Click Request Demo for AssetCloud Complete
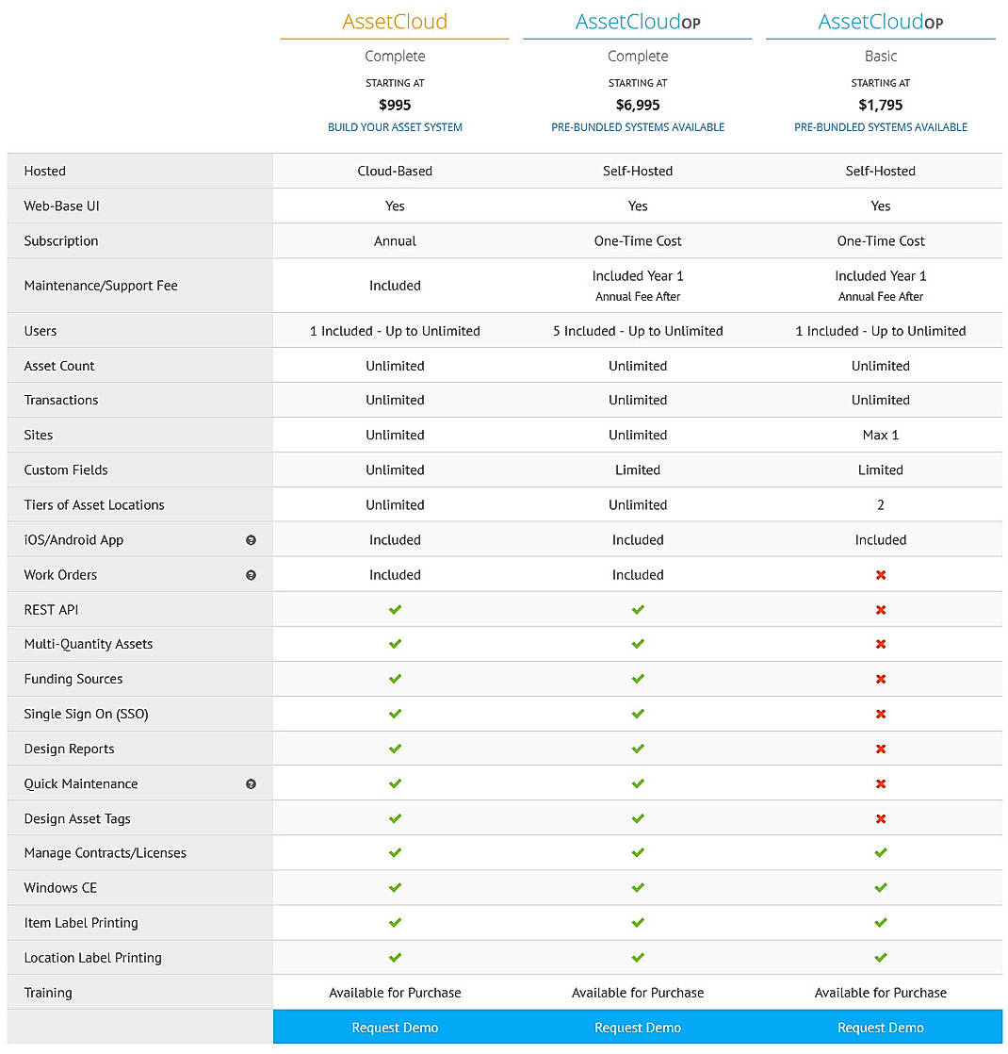This screenshot has width=1008, height=1054. [x=395, y=1028]
